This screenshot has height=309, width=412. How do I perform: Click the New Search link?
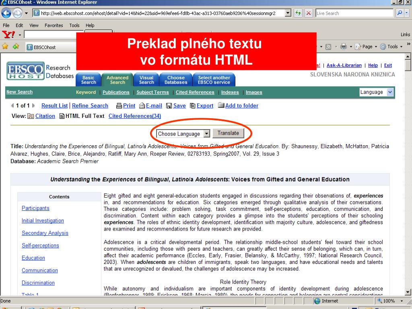point(19,92)
